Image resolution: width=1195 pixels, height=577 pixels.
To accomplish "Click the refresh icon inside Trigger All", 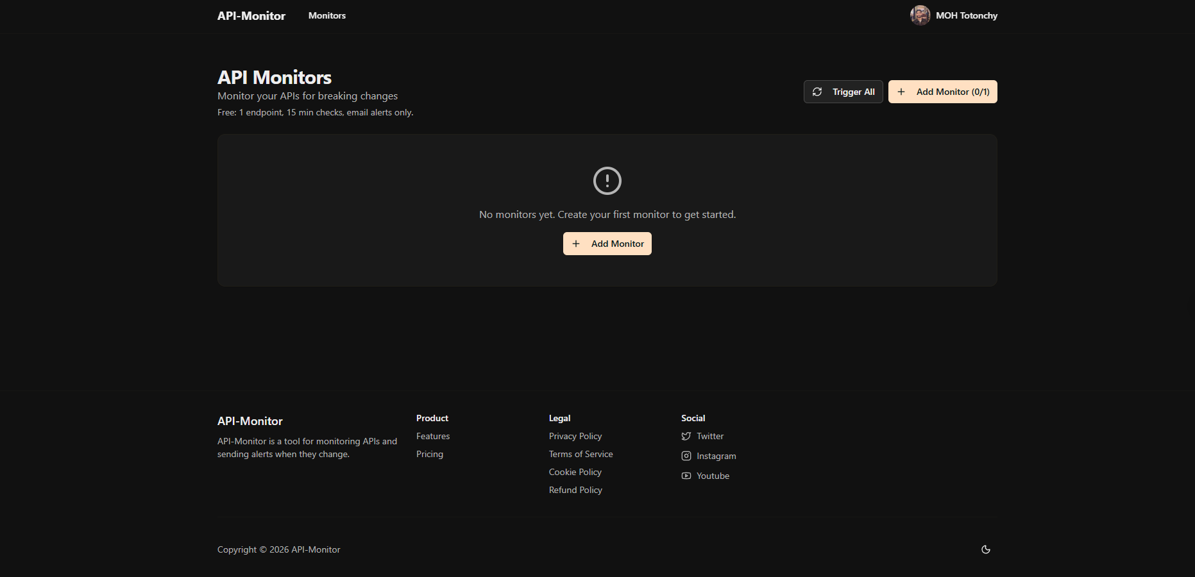I will click(x=817, y=92).
